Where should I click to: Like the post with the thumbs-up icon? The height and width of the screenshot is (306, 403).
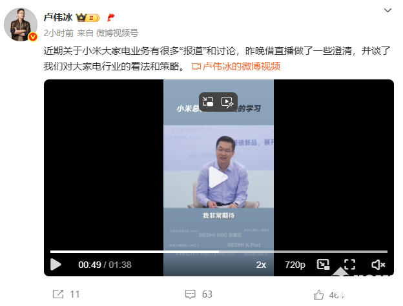[329, 295]
